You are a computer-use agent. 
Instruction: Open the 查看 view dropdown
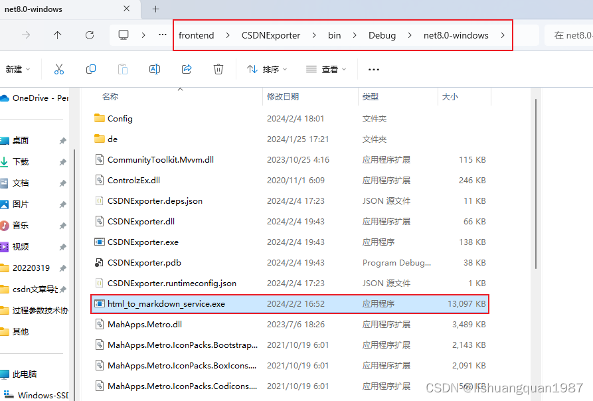[x=326, y=69]
